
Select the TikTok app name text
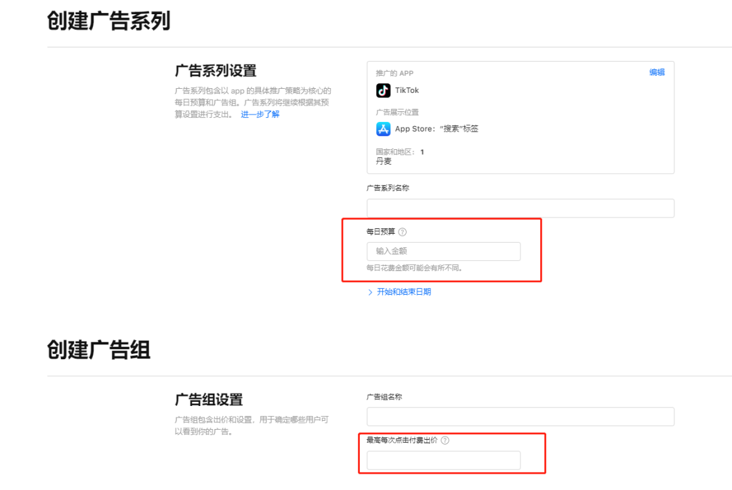click(407, 90)
